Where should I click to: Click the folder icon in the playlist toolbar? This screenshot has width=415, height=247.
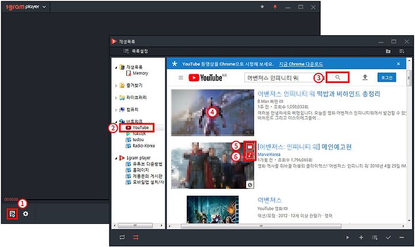click(x=388, y=51)
